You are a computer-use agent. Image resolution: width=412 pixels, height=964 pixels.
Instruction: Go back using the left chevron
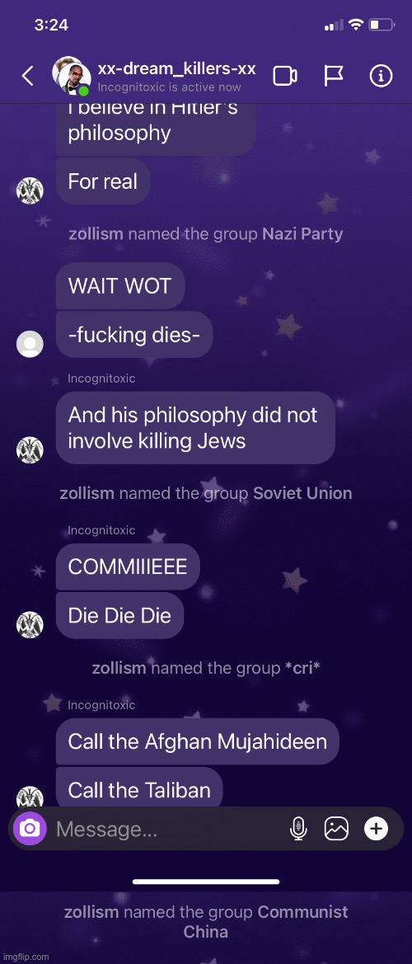[28, 76]
